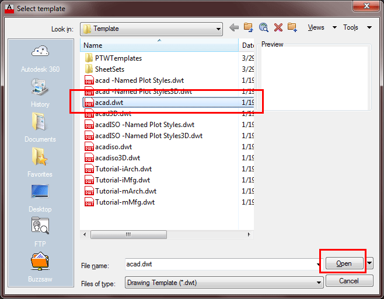Image resolution: width=384 pixels, height=299 pixels.
Task: Open the Views dropdown arrow
Action: tap(334, 27)
